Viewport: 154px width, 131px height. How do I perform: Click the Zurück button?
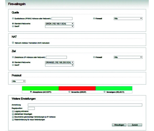[135, 125]
